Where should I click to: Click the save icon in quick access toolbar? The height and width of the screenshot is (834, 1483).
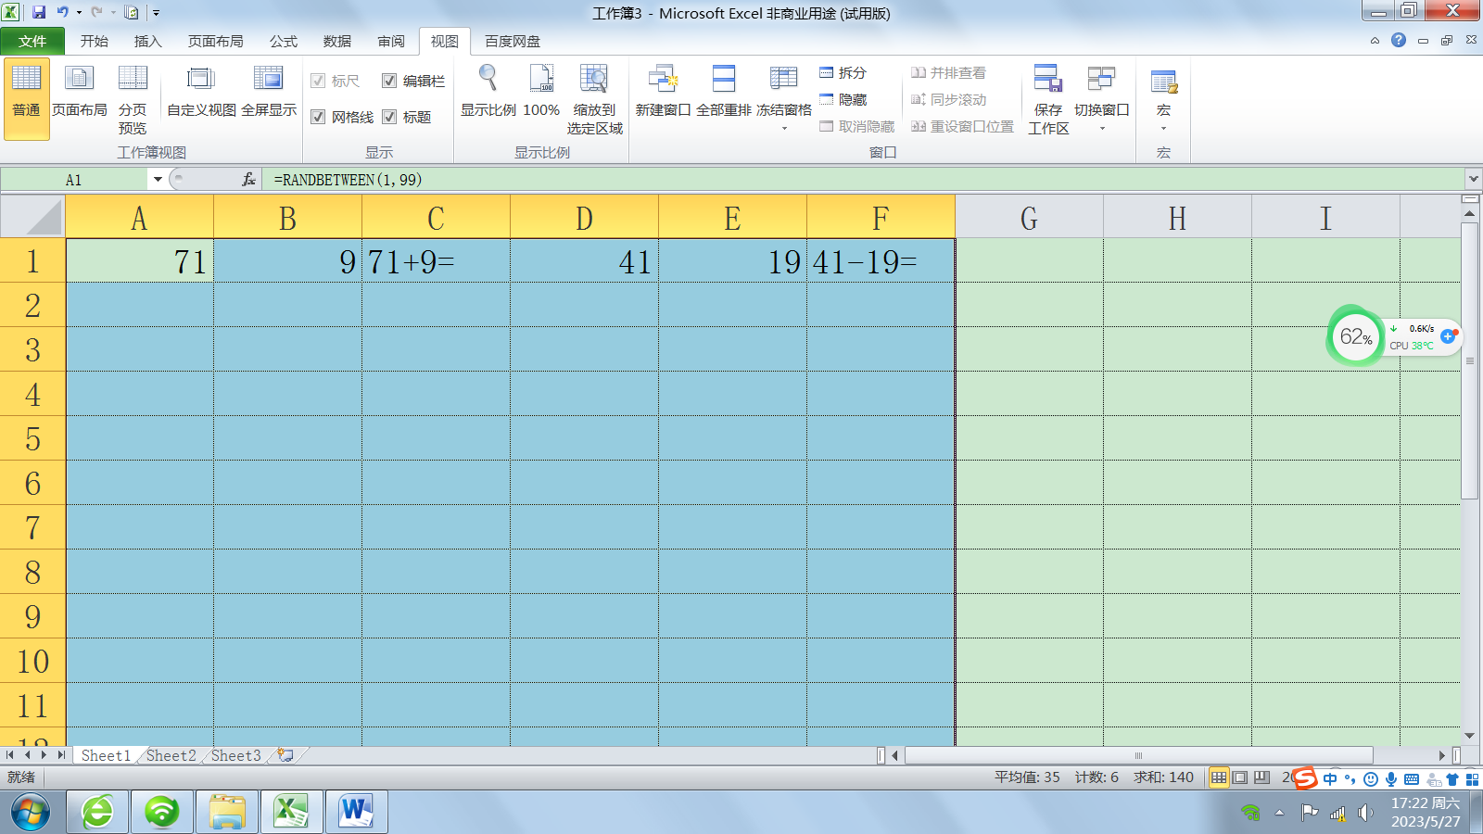39,12
